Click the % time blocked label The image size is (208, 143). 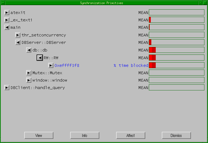point(131,65)
